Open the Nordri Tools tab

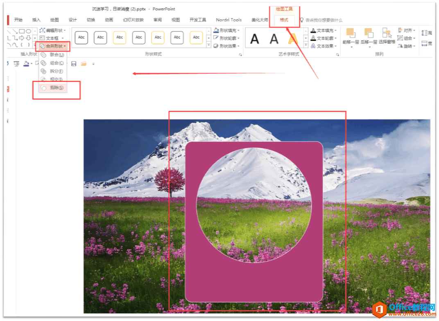tap(229, 20)
